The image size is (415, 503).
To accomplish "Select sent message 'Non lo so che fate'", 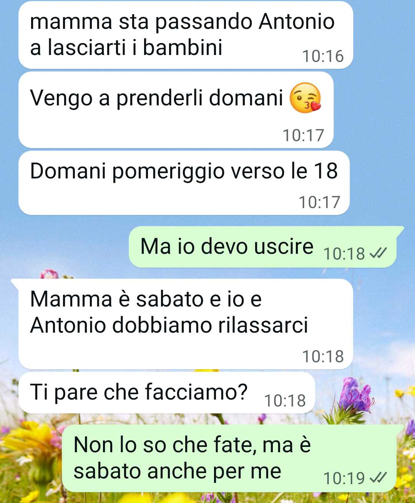I will 229,458.
